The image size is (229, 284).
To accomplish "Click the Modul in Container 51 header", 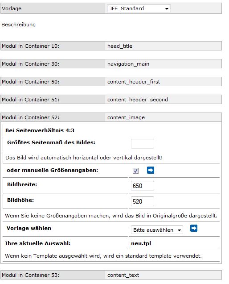I will [x=111, y=100].
